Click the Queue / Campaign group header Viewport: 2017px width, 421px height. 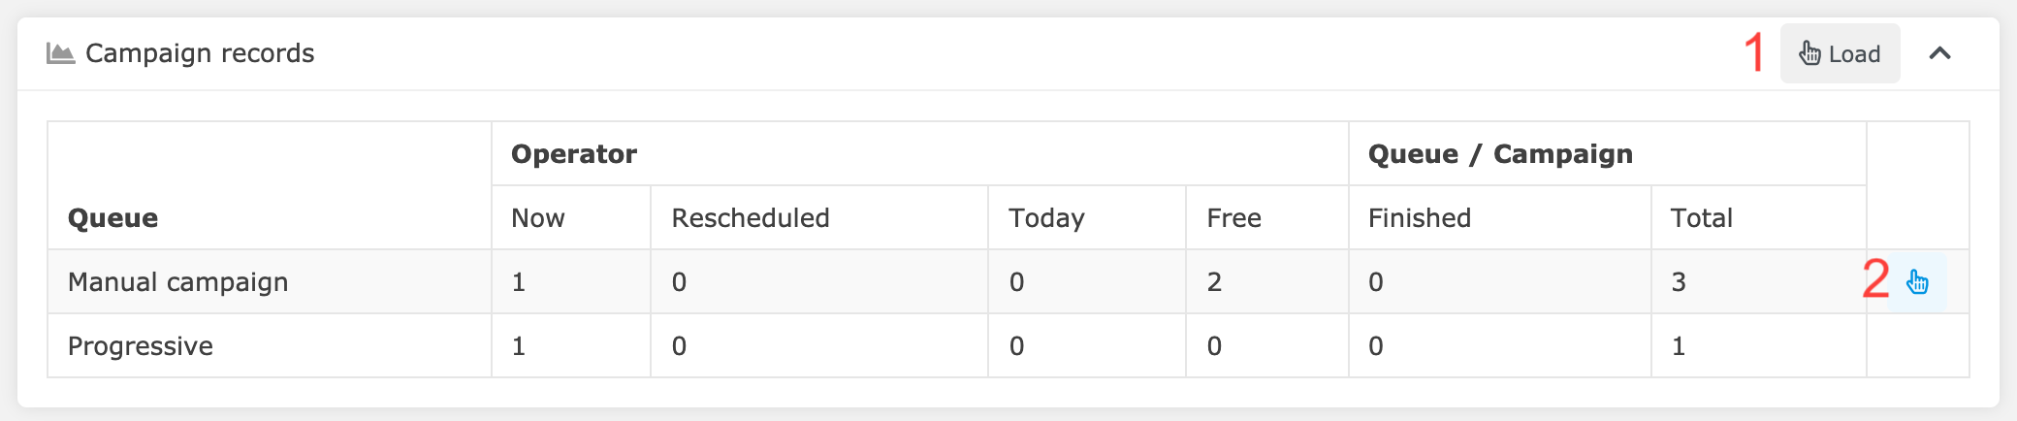(1500, 154)
